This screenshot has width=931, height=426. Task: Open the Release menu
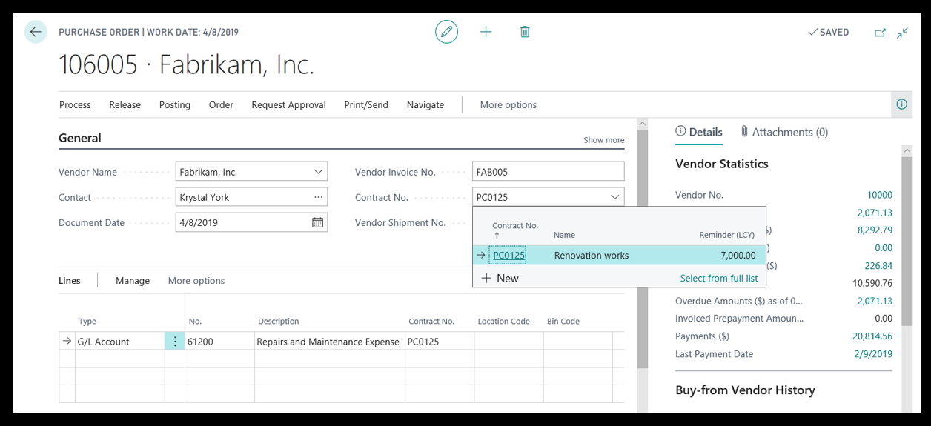click(125, 105)
